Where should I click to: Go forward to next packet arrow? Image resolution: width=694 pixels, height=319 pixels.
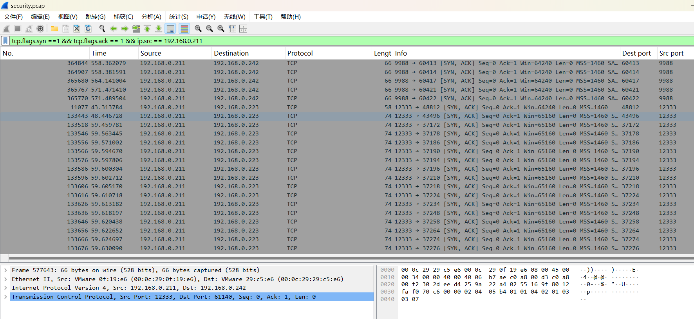[125, 29]
